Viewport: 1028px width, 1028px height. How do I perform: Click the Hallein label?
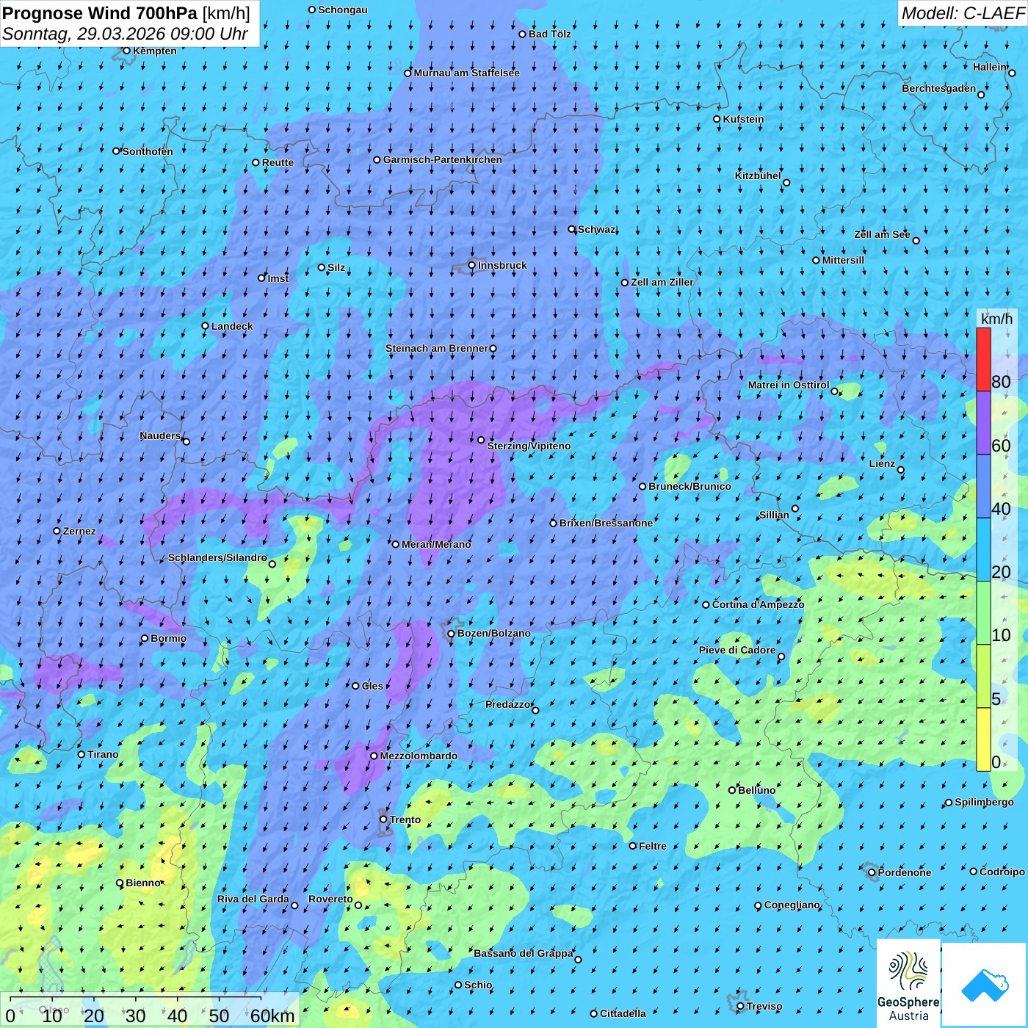coord(990,67)
